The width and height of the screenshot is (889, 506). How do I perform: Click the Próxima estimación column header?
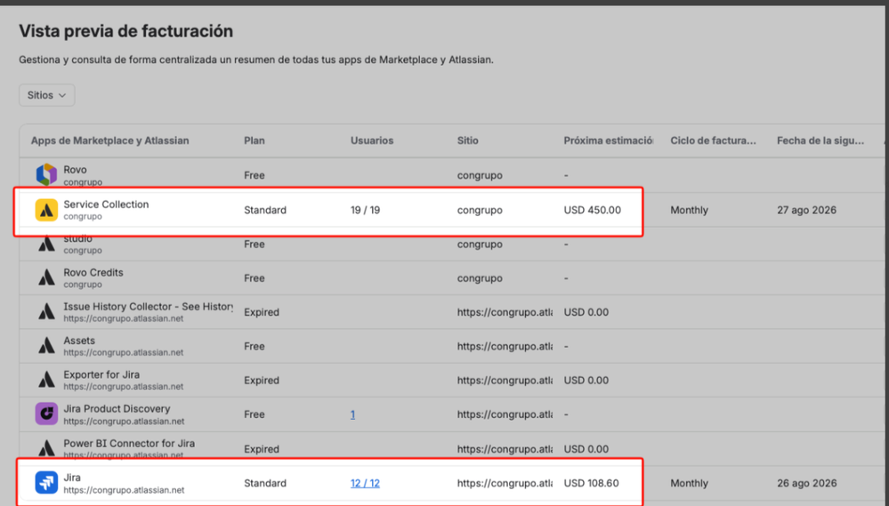coord(609,141)
